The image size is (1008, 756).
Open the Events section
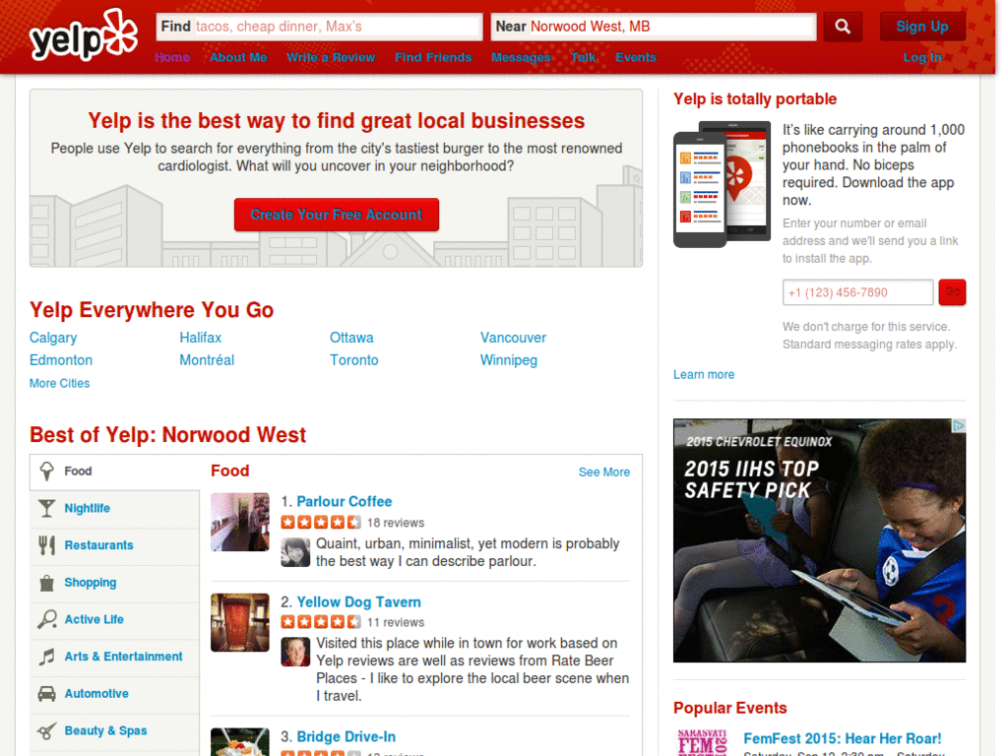[x=636, y=57]
